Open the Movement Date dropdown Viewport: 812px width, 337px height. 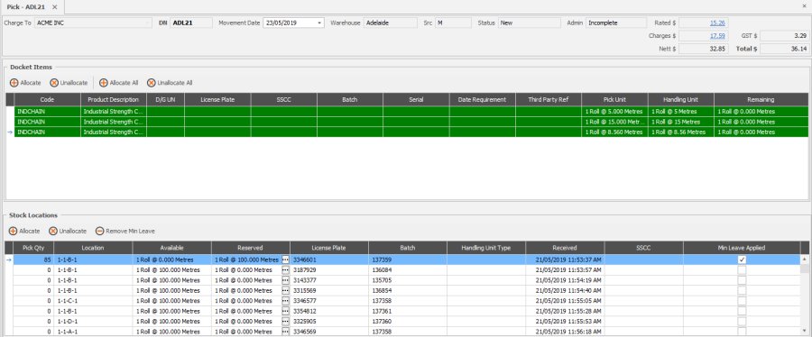click(x=319, y=23)
